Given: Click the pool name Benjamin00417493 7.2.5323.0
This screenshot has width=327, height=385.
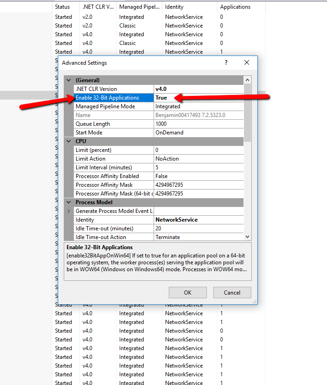Looking at the screenshot, I should 199,115.
